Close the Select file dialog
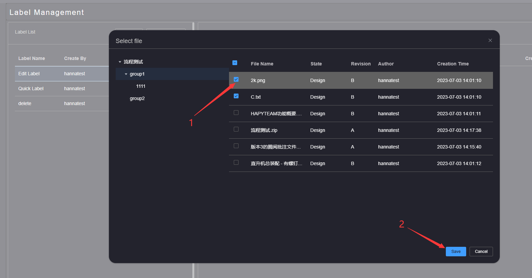532x278 pixels. pyautogui.click(x=490, y=40)
